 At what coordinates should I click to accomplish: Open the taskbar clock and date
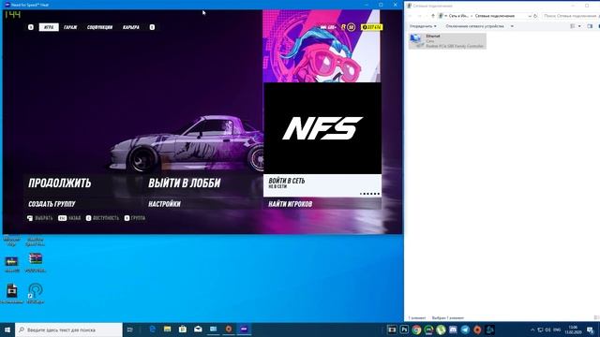[x=573, y=330]
